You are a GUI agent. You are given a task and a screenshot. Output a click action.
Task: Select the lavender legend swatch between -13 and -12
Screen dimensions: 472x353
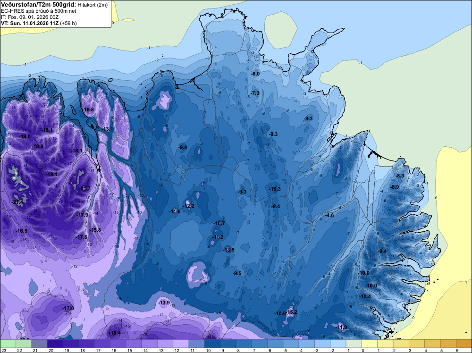(165, 344)
